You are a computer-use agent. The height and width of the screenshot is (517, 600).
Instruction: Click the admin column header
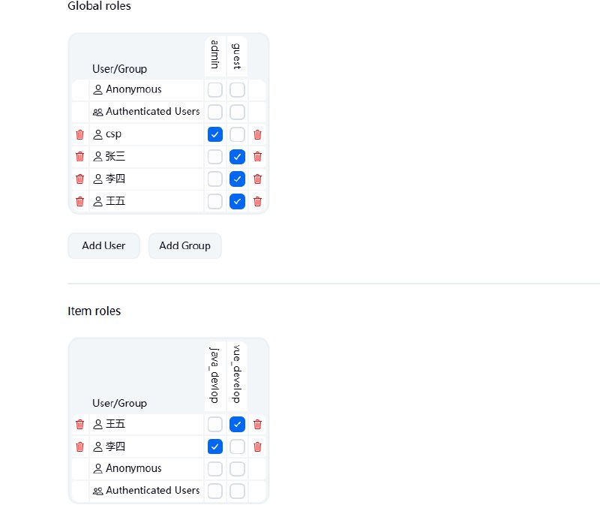(x=215, y=55)
